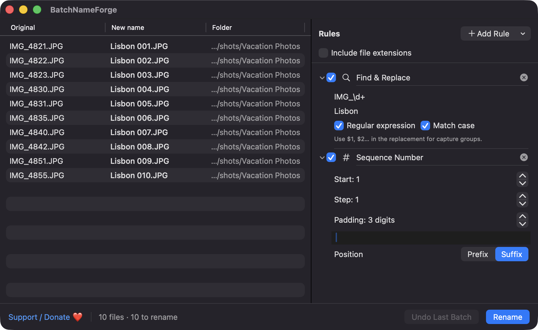The height and width of the screenshot is (330, 538).
Task: Enable Include file extensions checkbox
Action: coord(323,53)
